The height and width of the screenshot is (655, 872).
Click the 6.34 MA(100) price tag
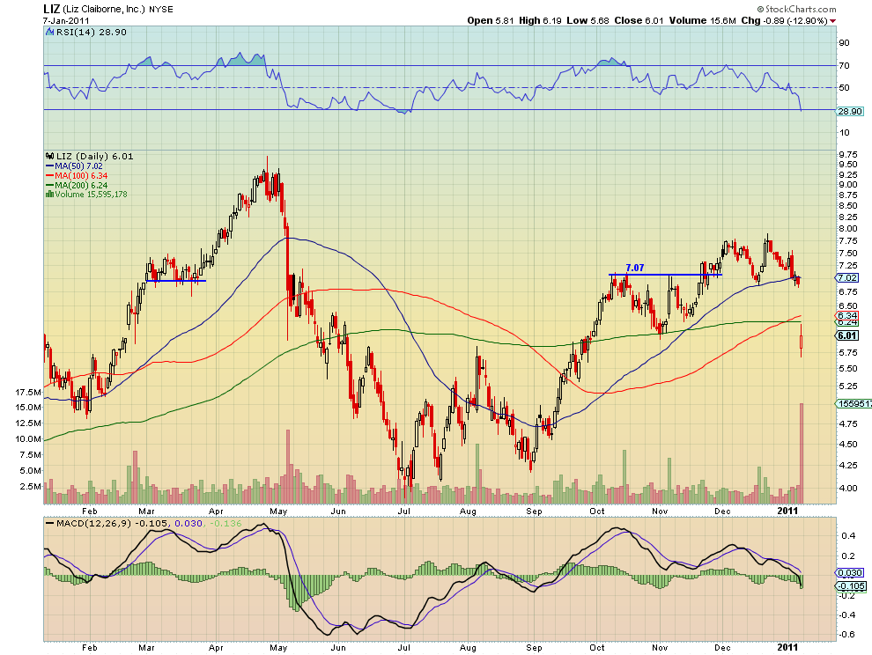[847, 315]
